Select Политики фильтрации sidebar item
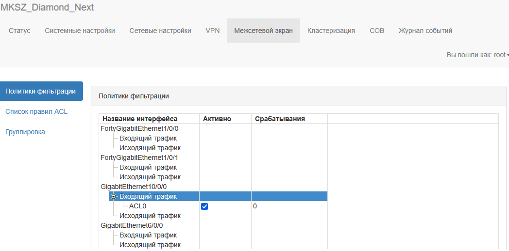This screenshot has height=251, width=509. tap(41, 91)
